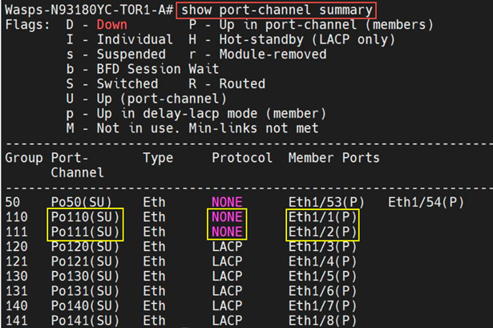Click the "Member Ports" column header
Screen dimensions: 493x328
pos(333,158)
